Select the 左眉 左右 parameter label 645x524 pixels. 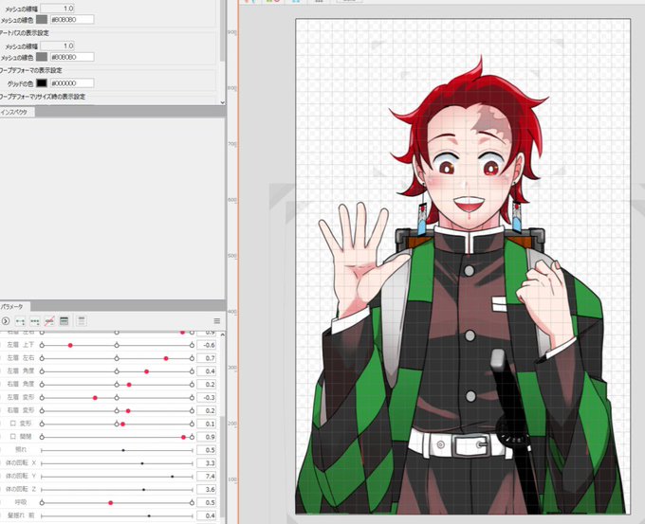(21, 358)
